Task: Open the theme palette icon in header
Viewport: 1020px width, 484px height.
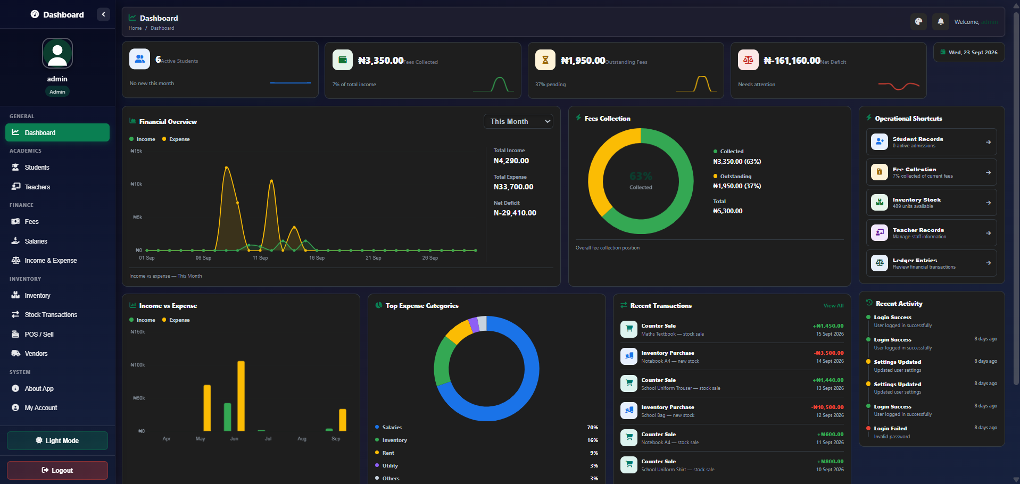Action: [918, 21]
